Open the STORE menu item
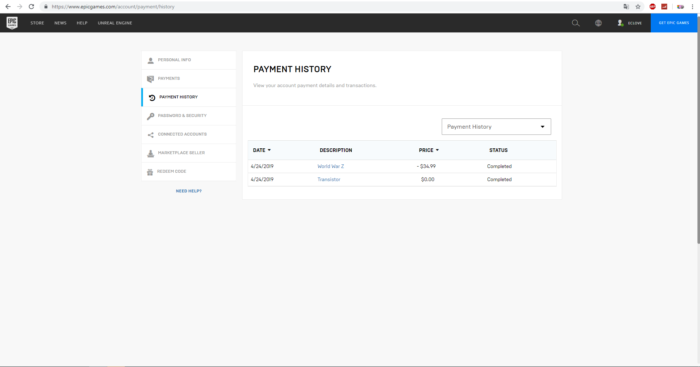Image resolution: width=700 pixels, height=367 pixels. [x=37, y=23]
